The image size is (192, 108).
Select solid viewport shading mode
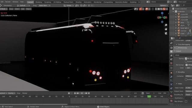(x=159, y=9)
